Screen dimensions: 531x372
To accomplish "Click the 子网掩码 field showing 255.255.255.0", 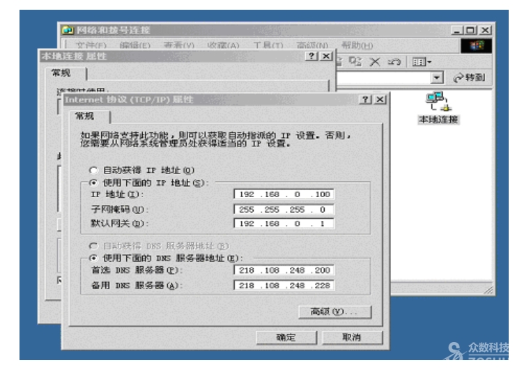I will pyautogui.click(x=284, y=210).
